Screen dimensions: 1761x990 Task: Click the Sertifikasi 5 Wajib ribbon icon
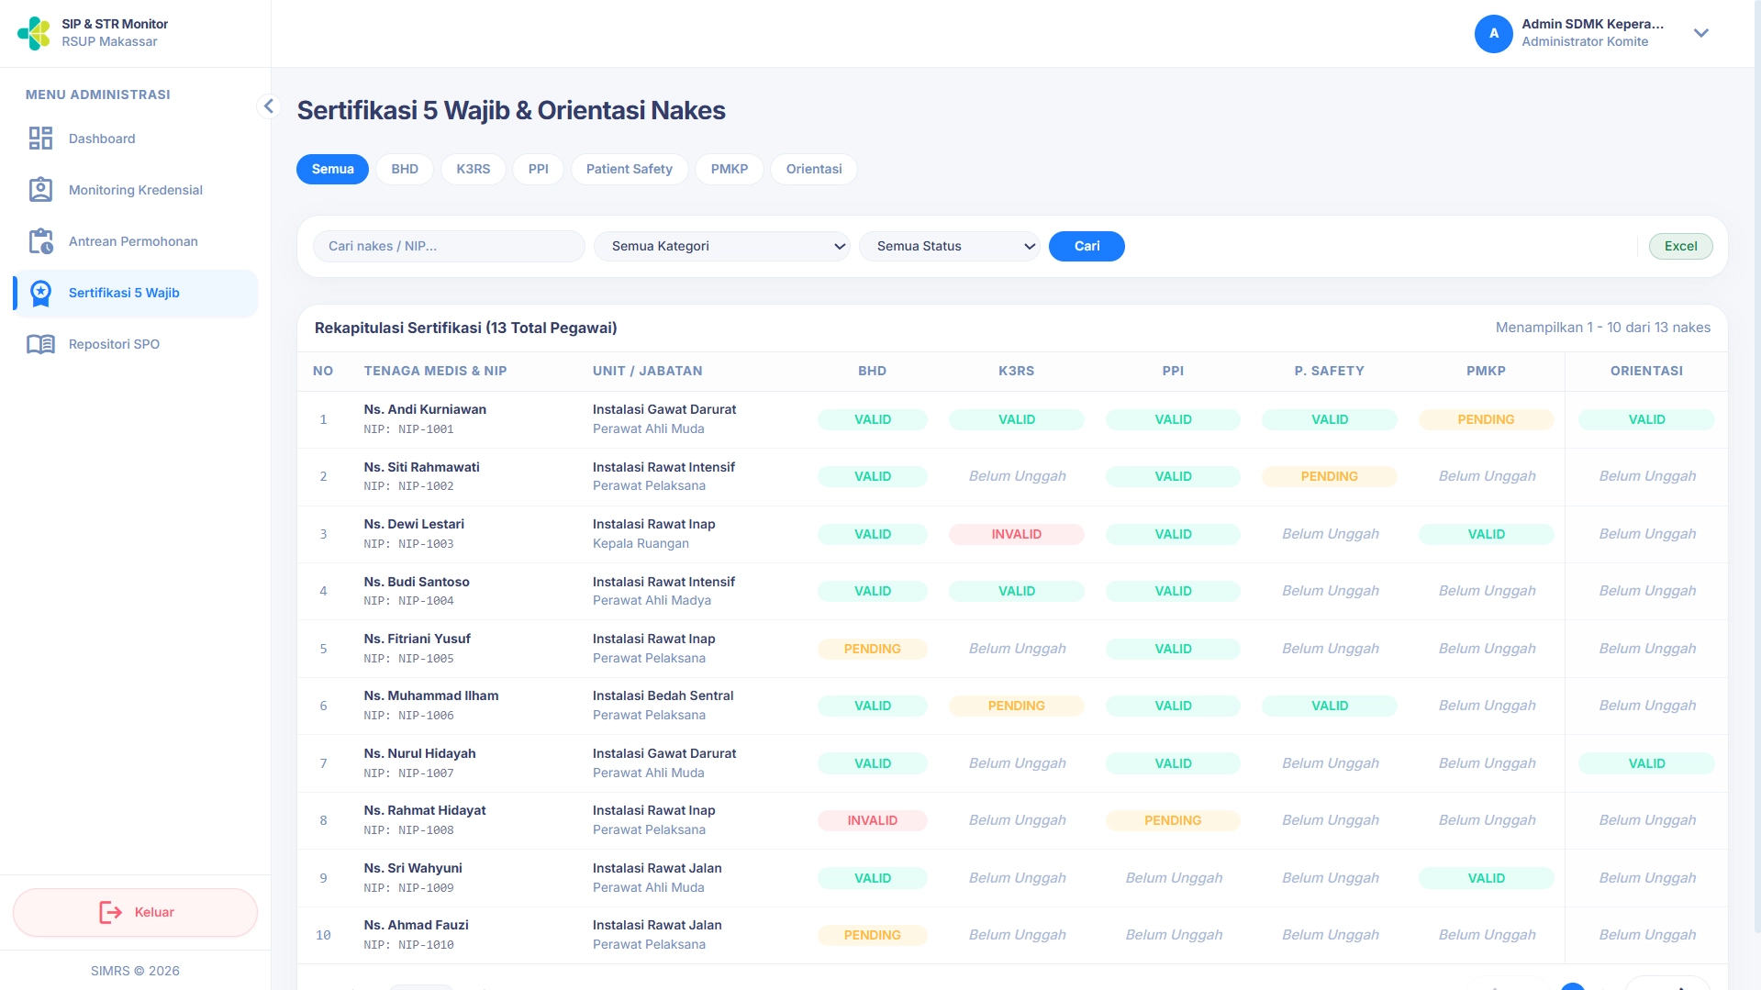[x=40, y=293]
